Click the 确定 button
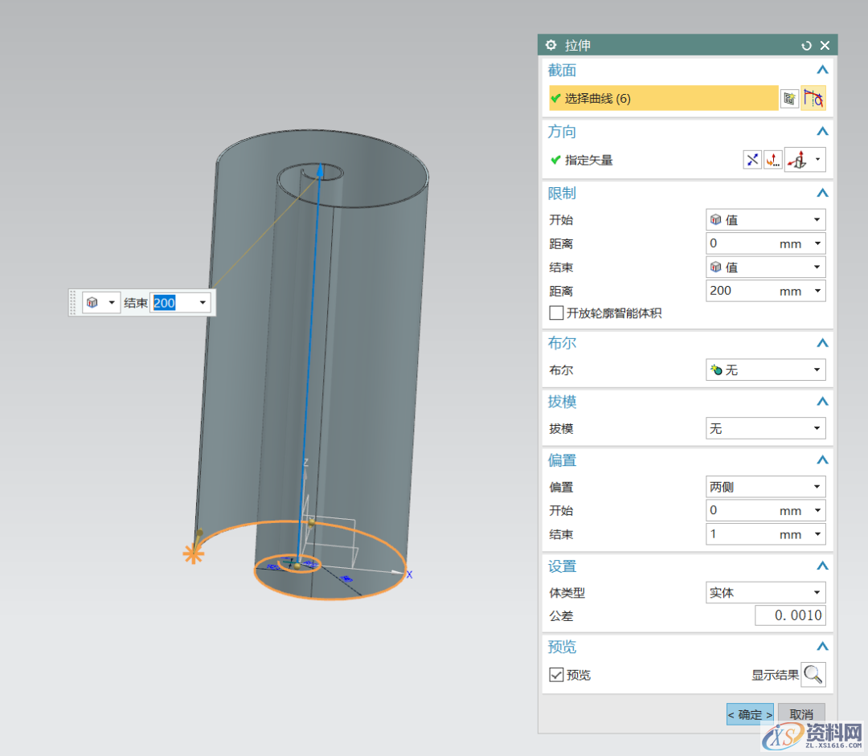868x756 pixels. pyautogui.click(x=750, y=714)
